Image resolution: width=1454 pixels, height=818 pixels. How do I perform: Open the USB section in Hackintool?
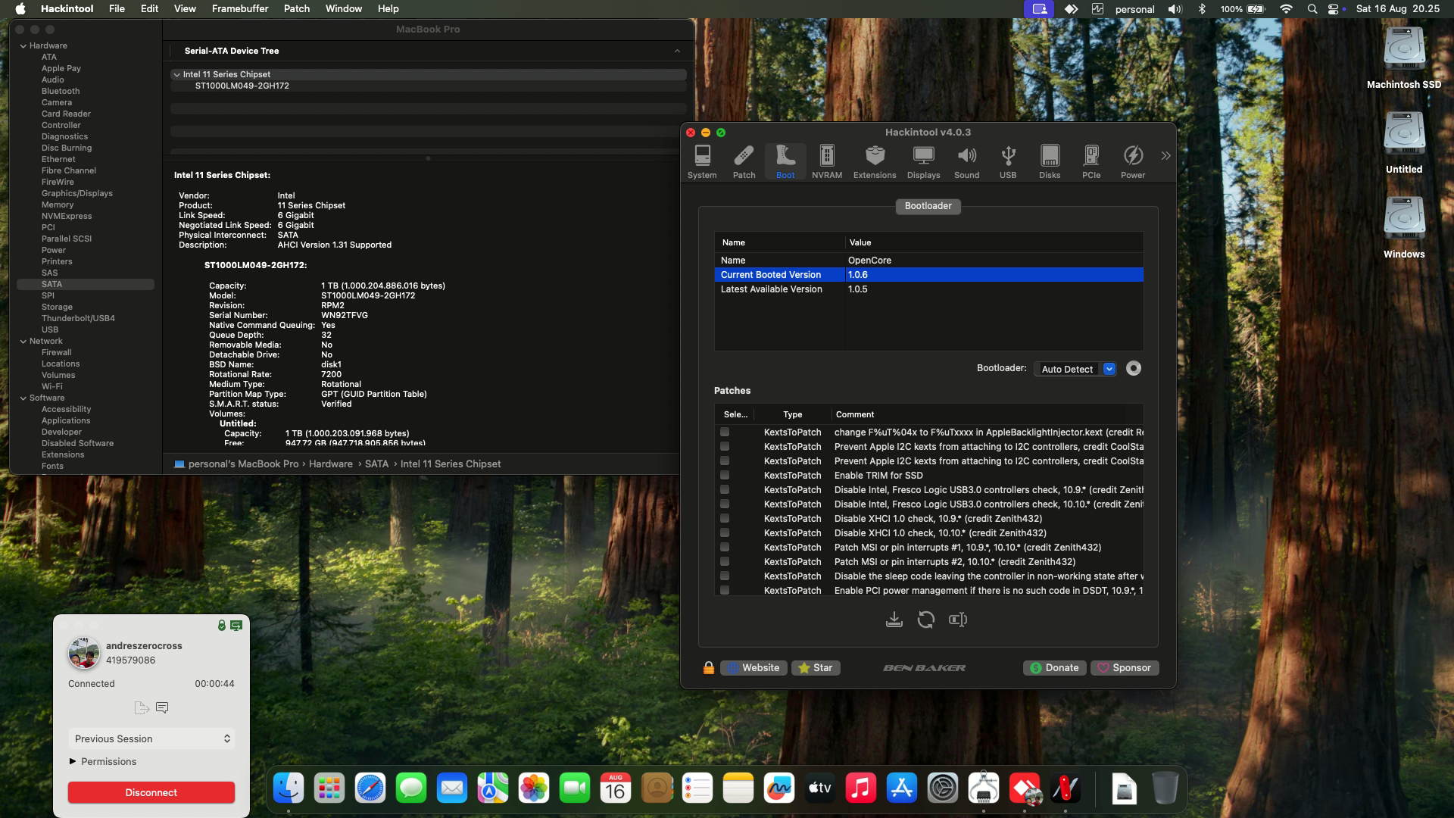tap(1008, 162)
